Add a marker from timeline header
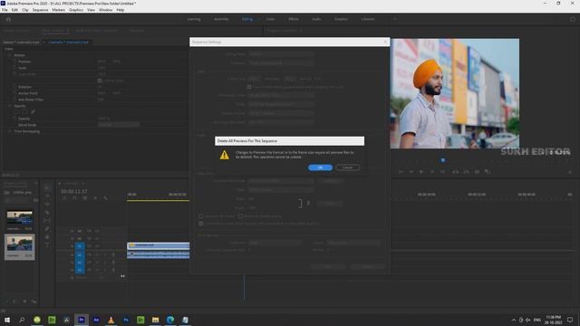Screen dimensions: 580x326 (x=95, y=198)
